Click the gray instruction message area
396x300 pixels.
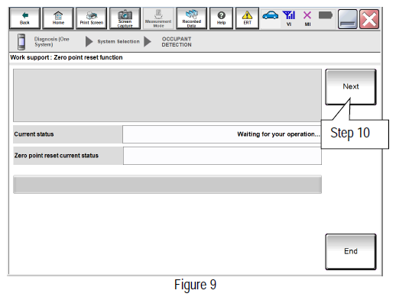[167, 95]
